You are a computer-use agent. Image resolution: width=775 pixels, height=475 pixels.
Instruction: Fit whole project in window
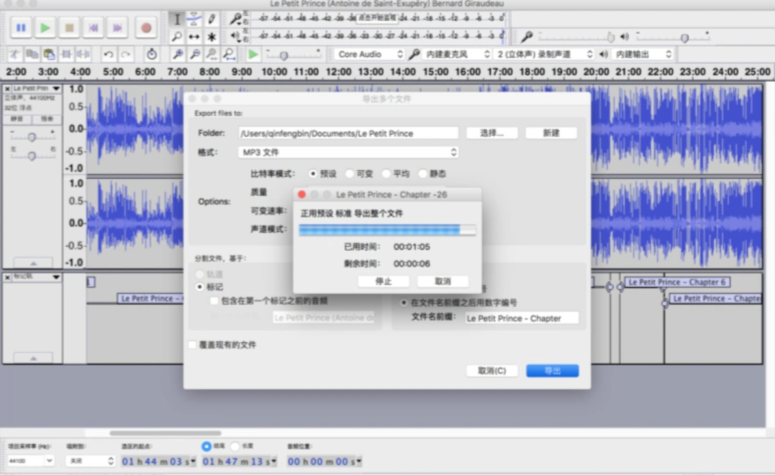229,55
